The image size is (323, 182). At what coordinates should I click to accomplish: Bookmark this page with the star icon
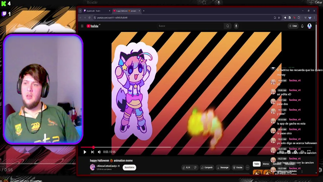point(279,18)
